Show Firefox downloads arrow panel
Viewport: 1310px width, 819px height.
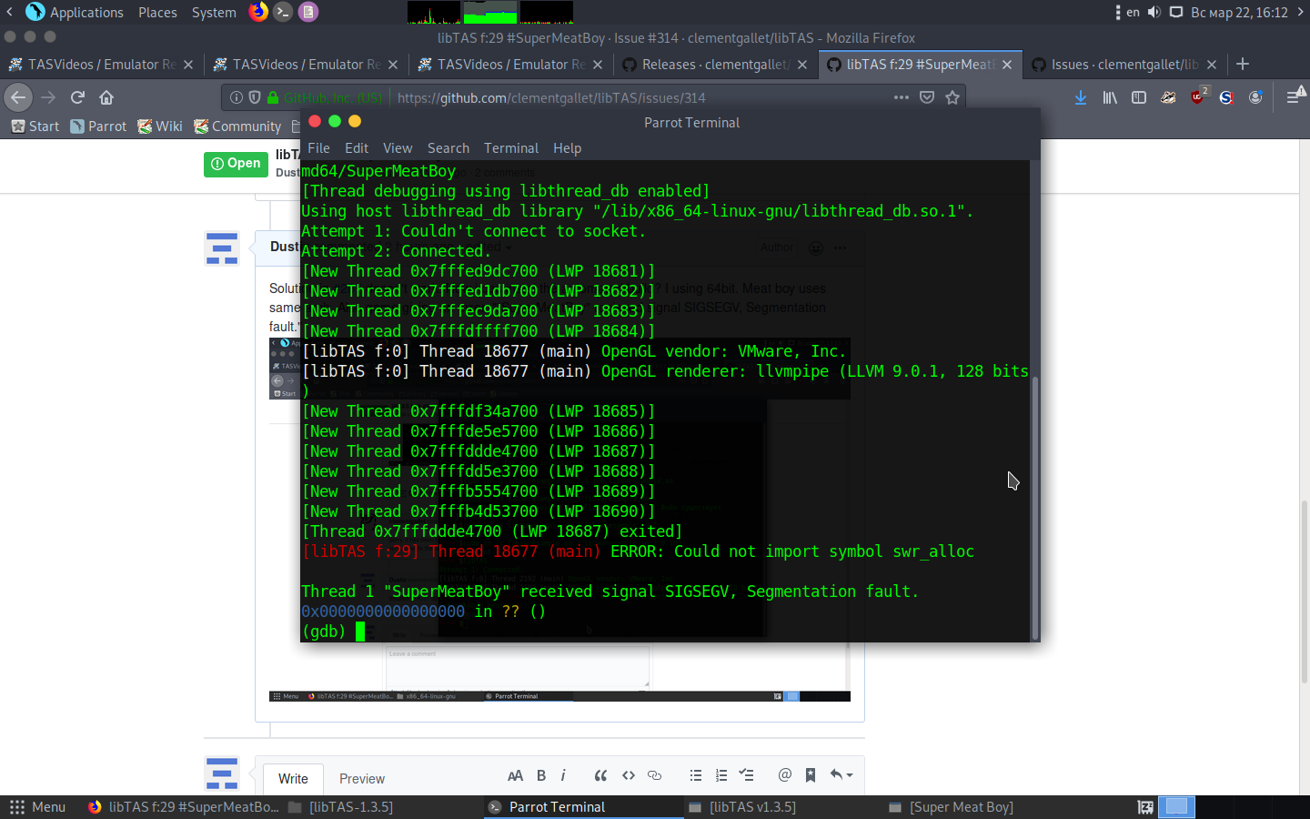[1081, 97]
